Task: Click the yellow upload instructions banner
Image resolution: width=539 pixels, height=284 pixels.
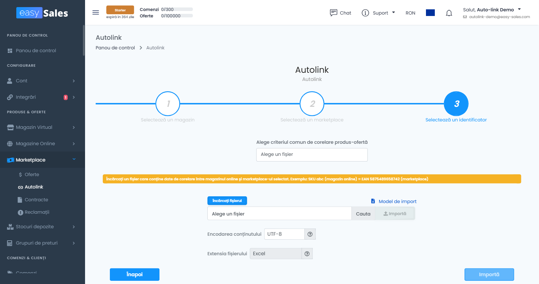Action: coord(312,179)
